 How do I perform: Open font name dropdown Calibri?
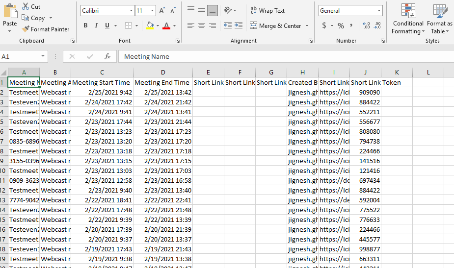(131, 11)
